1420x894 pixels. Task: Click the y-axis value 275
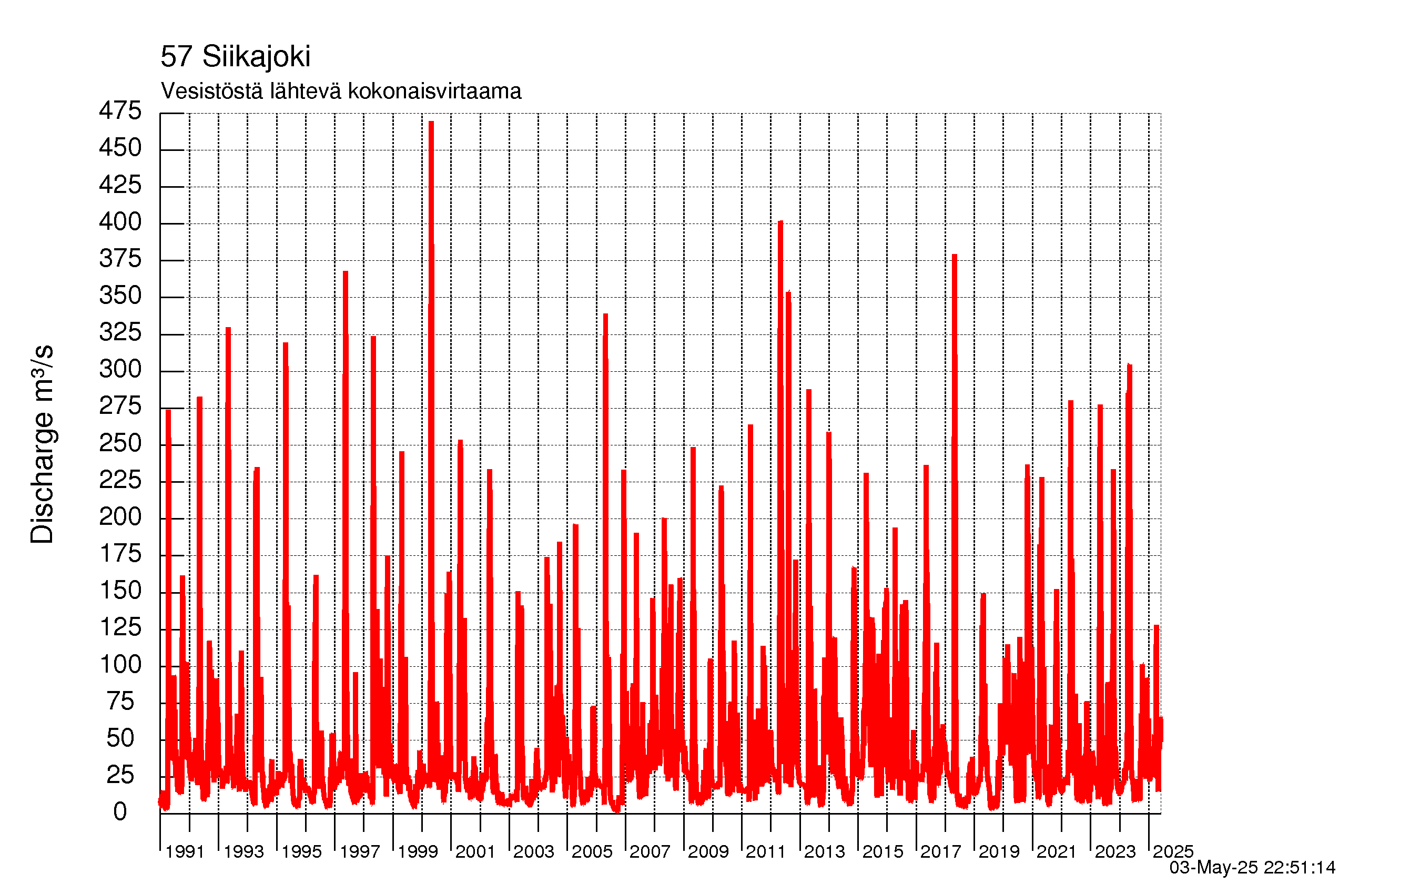point(120,406)
